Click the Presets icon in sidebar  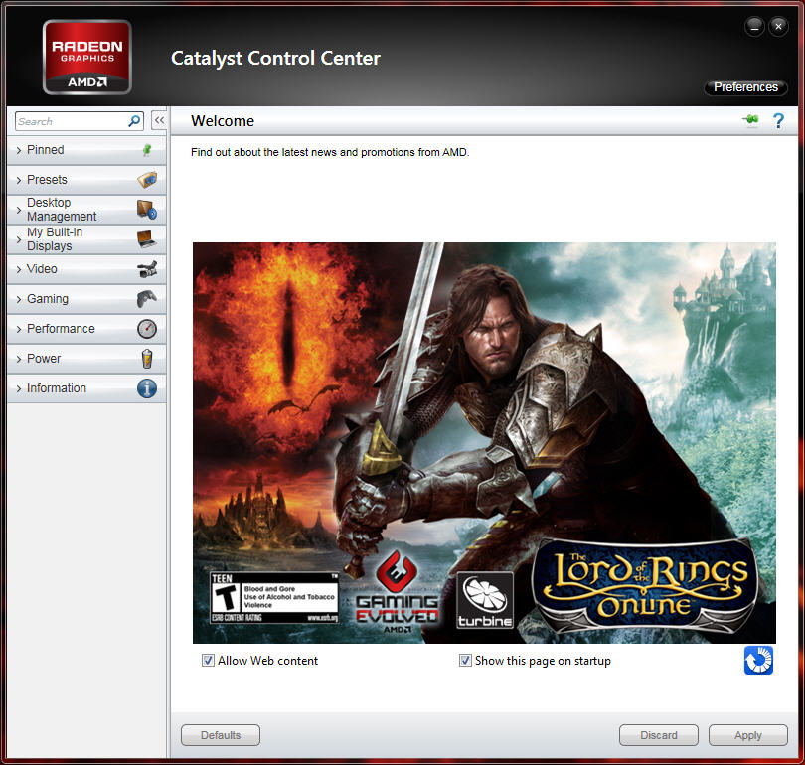[147, 180]
